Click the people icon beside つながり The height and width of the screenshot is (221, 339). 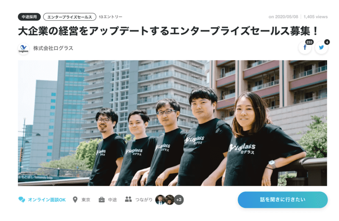(128, 199)
